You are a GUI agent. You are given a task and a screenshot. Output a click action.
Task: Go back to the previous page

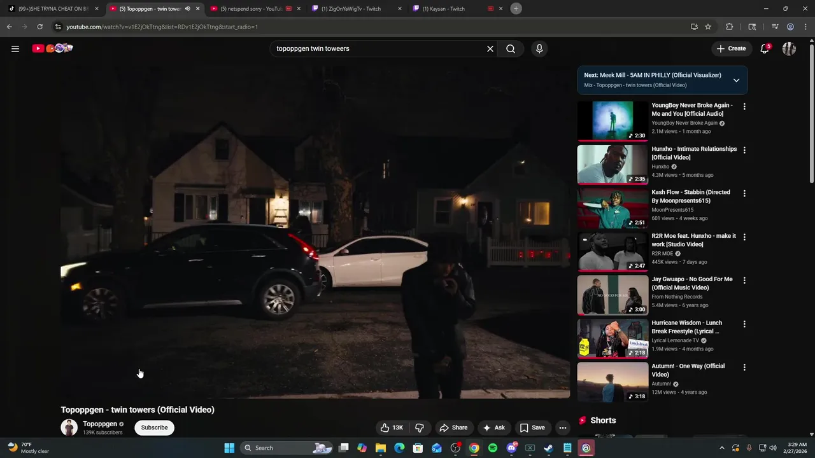tap(9, 27)
